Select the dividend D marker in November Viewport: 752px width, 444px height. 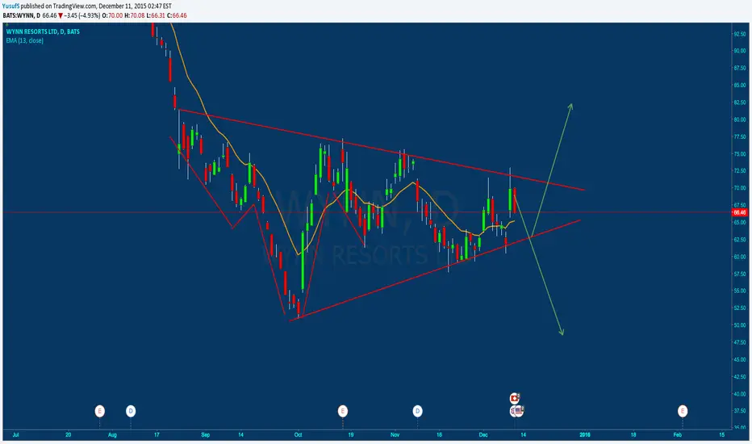418,411
